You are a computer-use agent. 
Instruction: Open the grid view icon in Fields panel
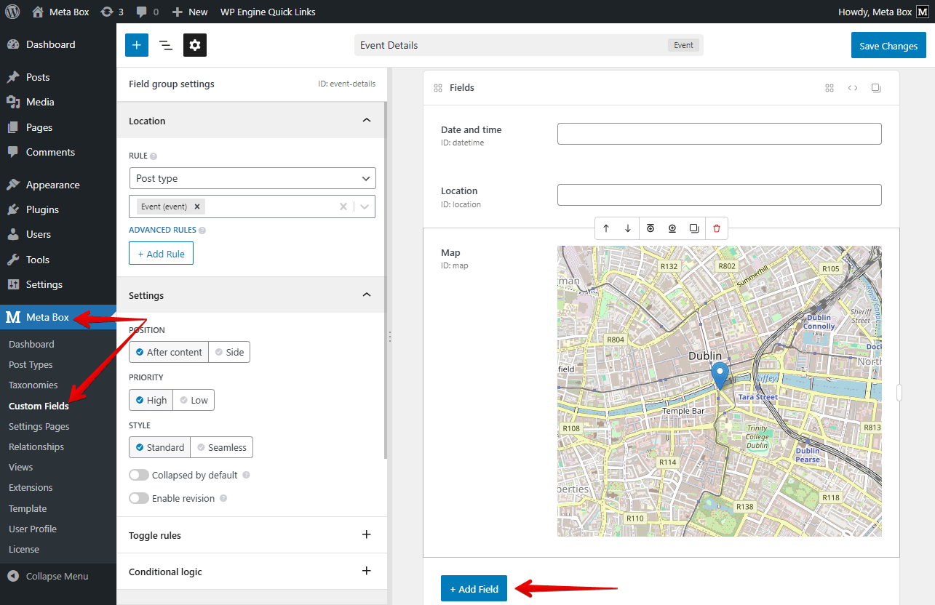coord(829,87)
